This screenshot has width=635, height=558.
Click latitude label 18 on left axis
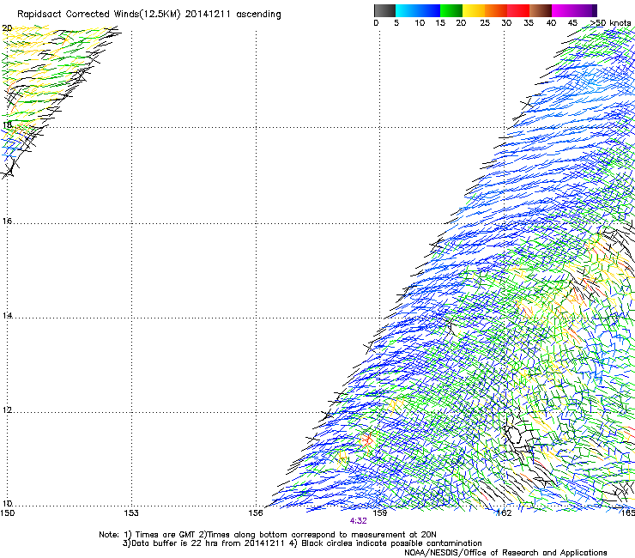point(7,124)
